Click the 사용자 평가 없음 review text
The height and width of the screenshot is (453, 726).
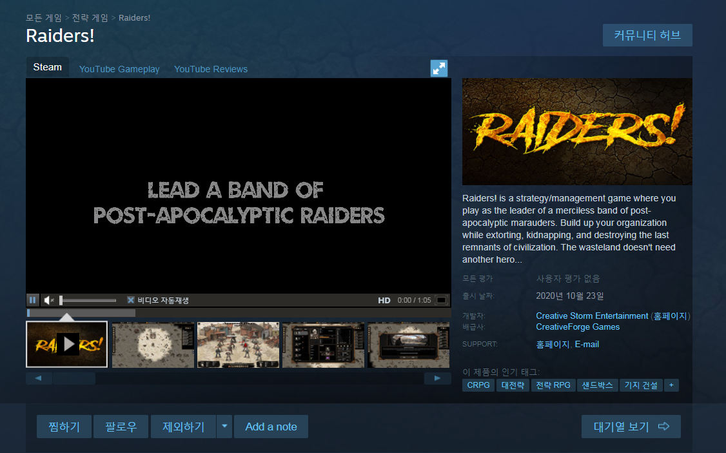click(568, 278)
